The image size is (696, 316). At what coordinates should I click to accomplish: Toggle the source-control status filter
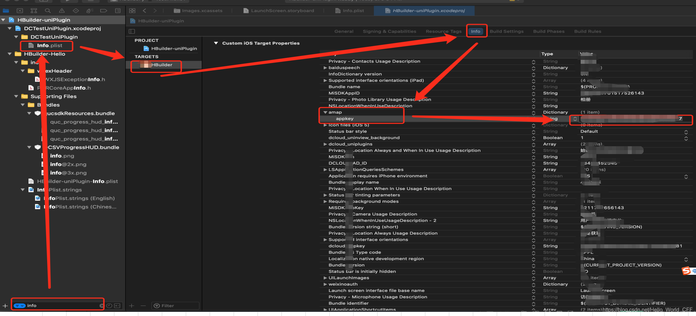coord(117,306)
